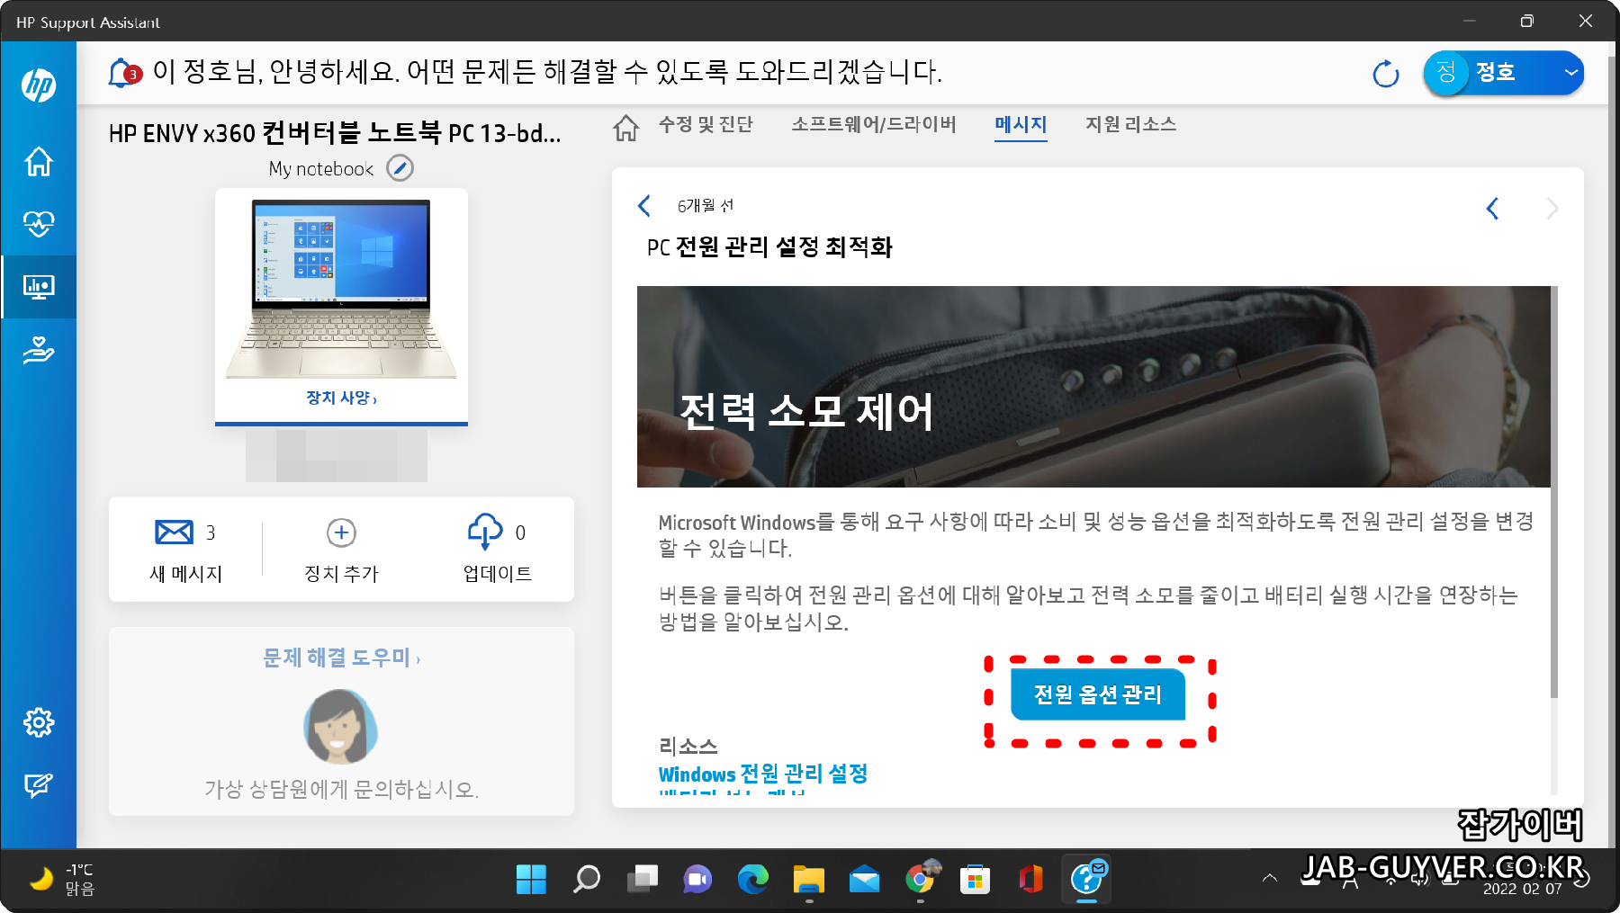Click the 전력 소모 제어 banner image
The width and height of the screenshot is (1620, 913).
1093,387
